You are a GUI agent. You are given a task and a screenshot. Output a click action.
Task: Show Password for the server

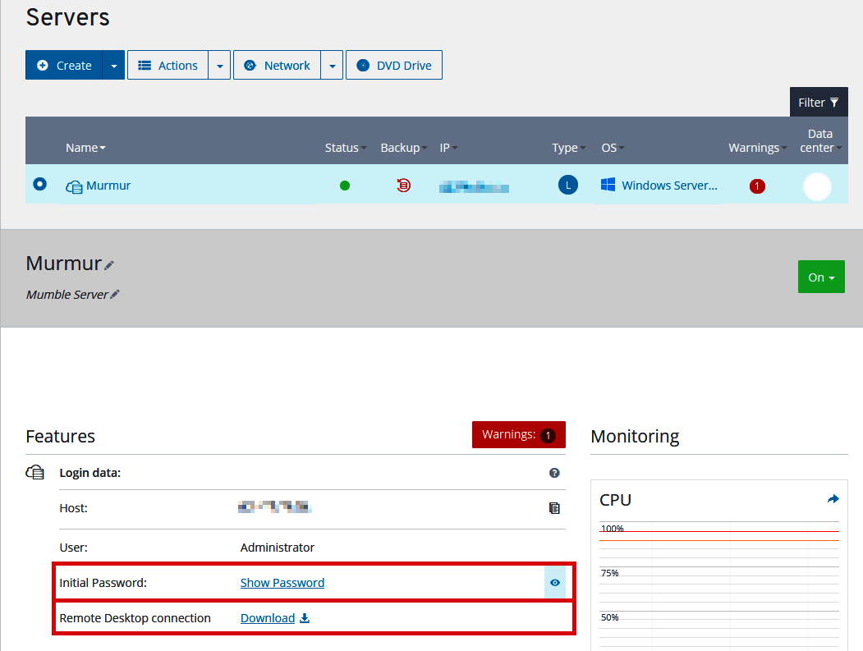(282, 583)
